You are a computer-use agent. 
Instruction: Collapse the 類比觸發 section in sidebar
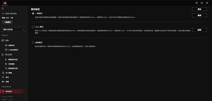coord(7,54)
